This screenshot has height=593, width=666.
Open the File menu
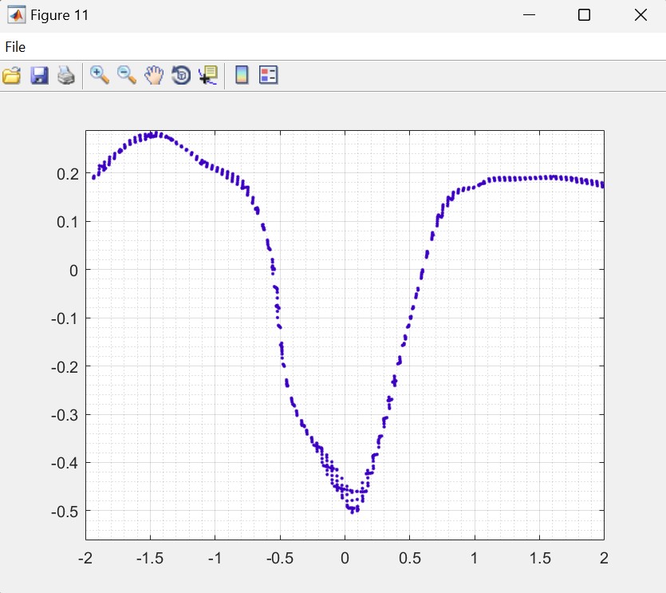[15, 47]
